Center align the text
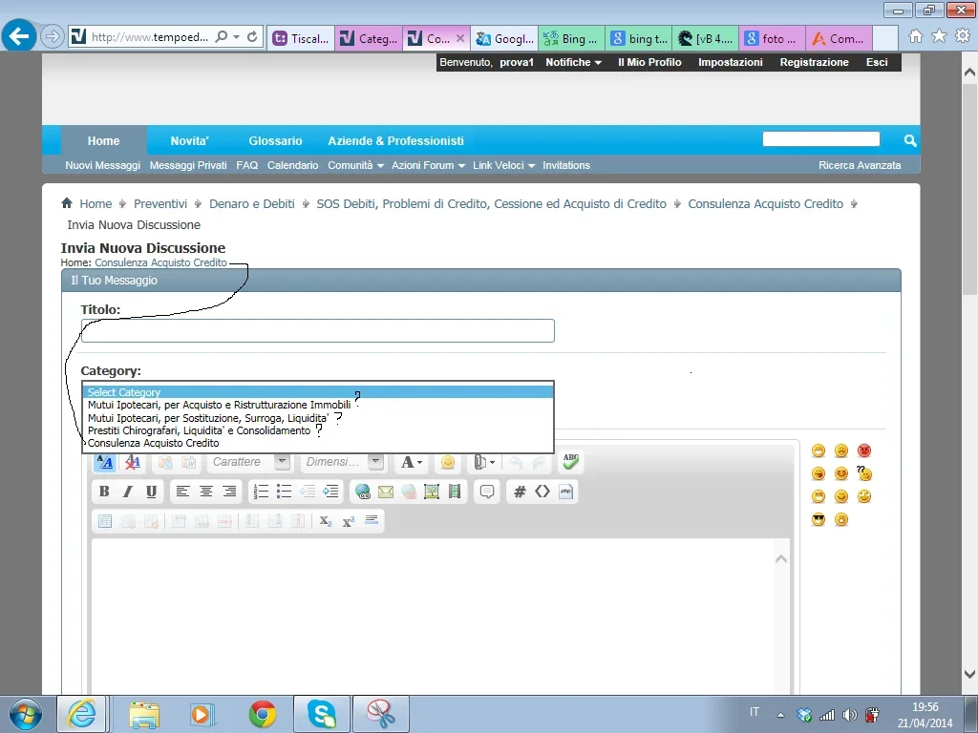 point(206,492)
